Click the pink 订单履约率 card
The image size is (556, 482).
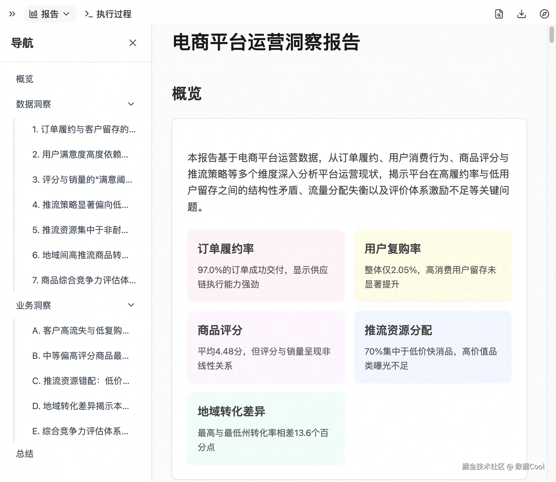266,266
